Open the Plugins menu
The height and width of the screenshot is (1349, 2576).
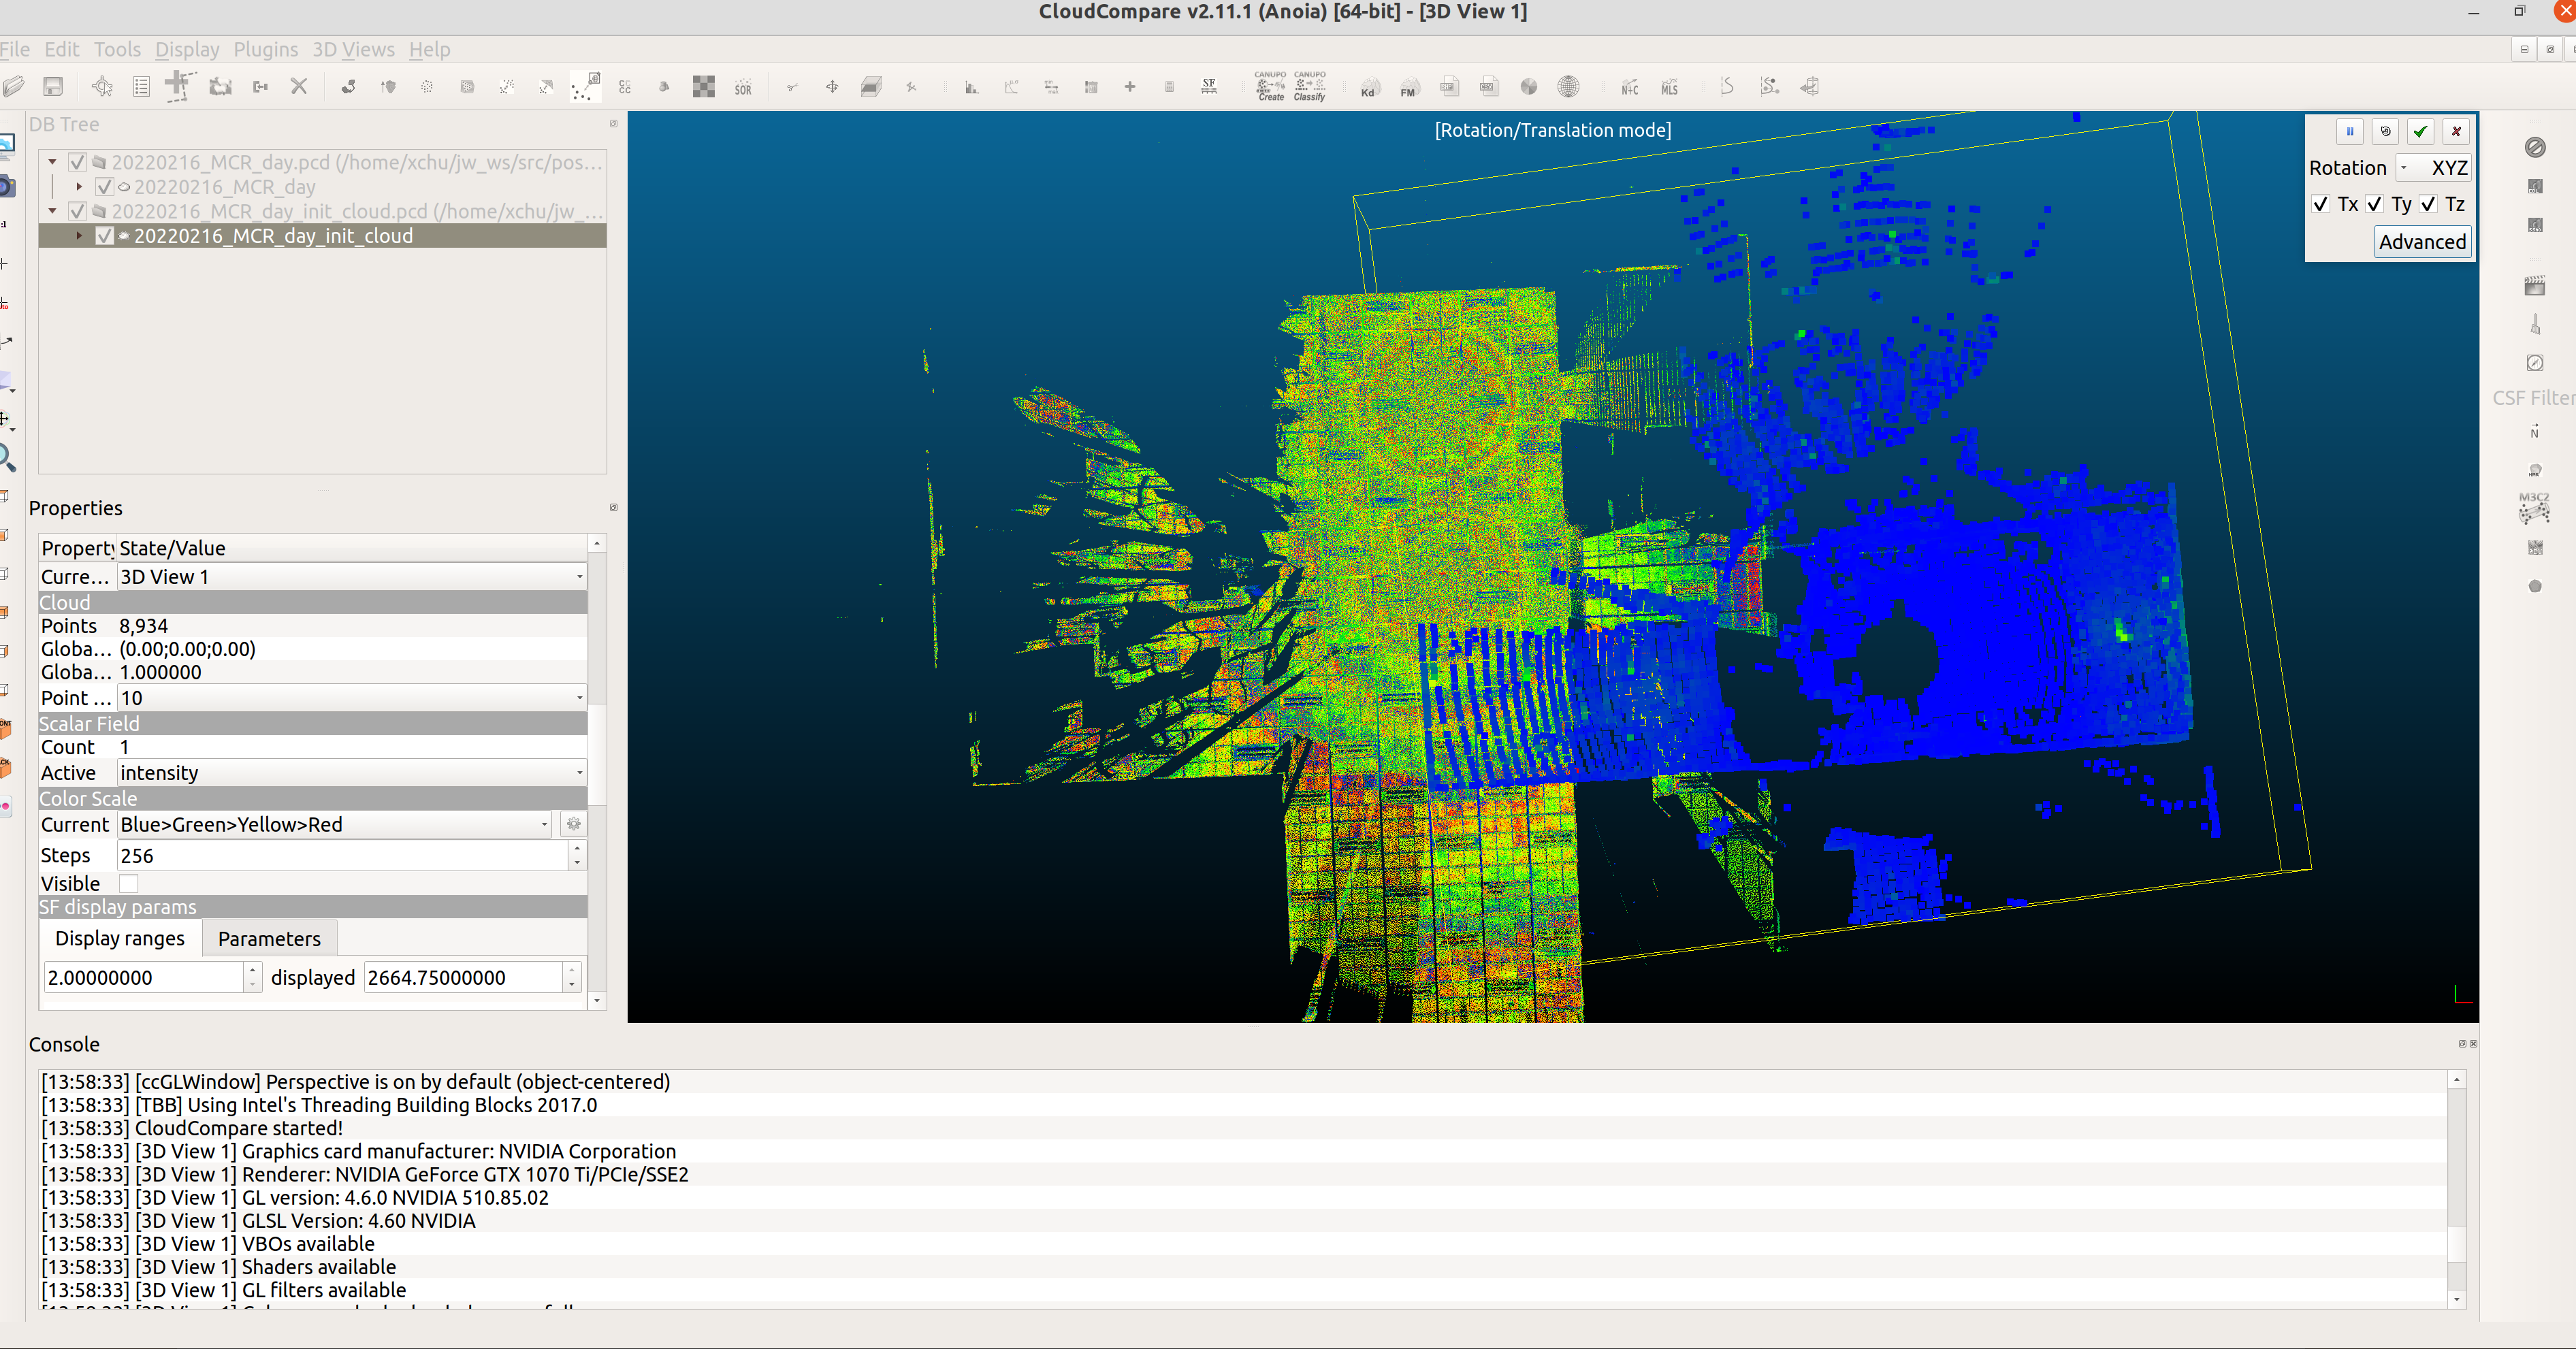(x=265, y=49)
